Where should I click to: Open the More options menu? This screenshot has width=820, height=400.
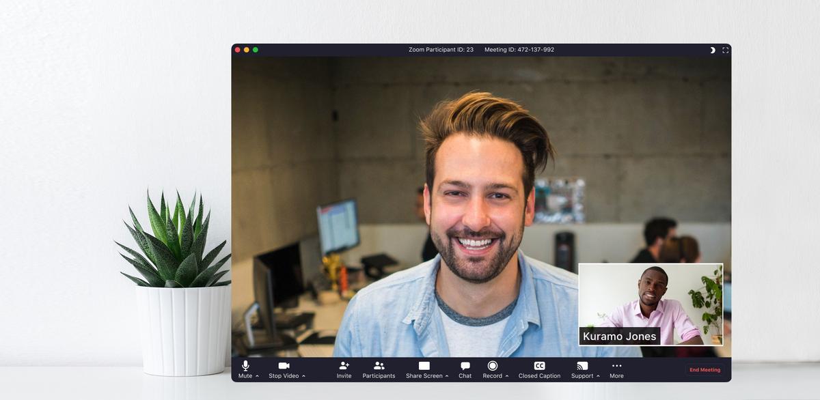[x=616, y=367]
